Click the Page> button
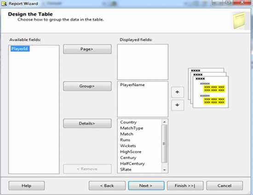This screenshot has height=195, width=253. [87, 49]
